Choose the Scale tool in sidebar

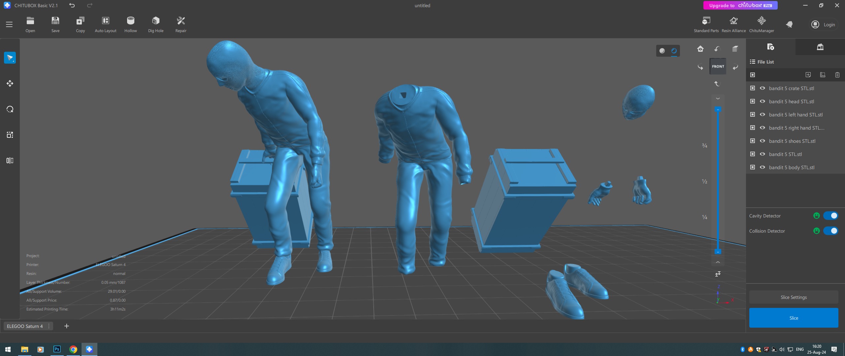click(x=10, y=135)
